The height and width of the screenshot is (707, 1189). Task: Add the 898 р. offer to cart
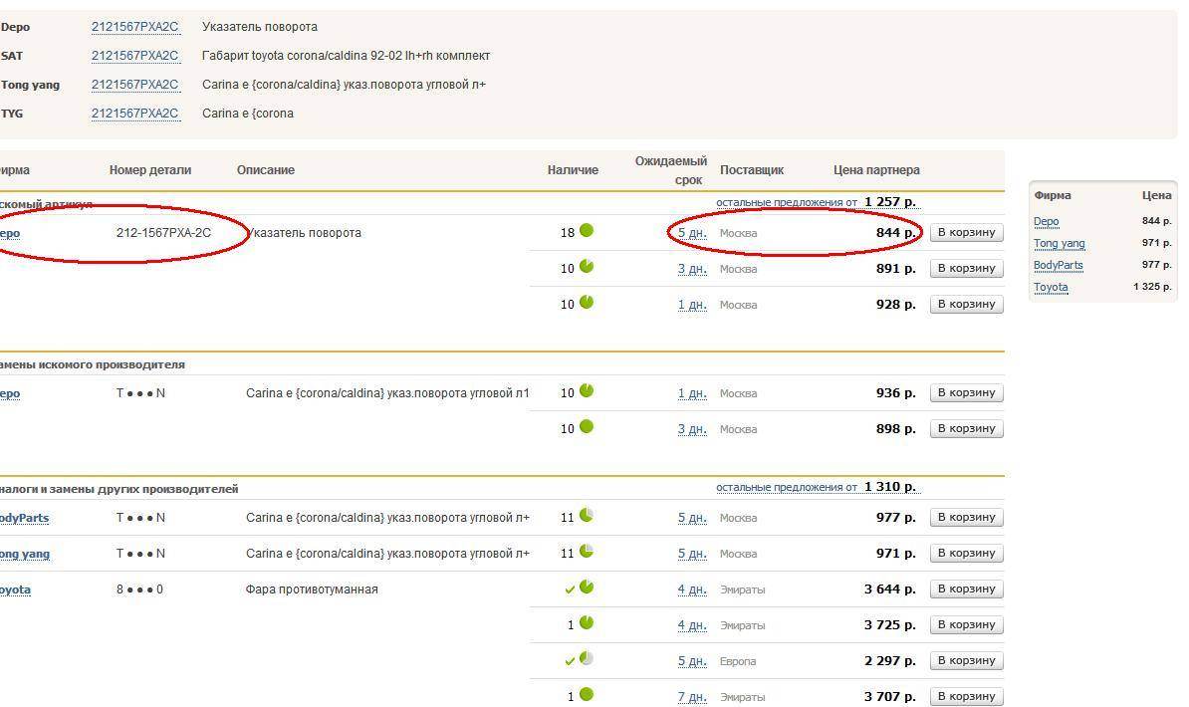(x=966, y=429)
